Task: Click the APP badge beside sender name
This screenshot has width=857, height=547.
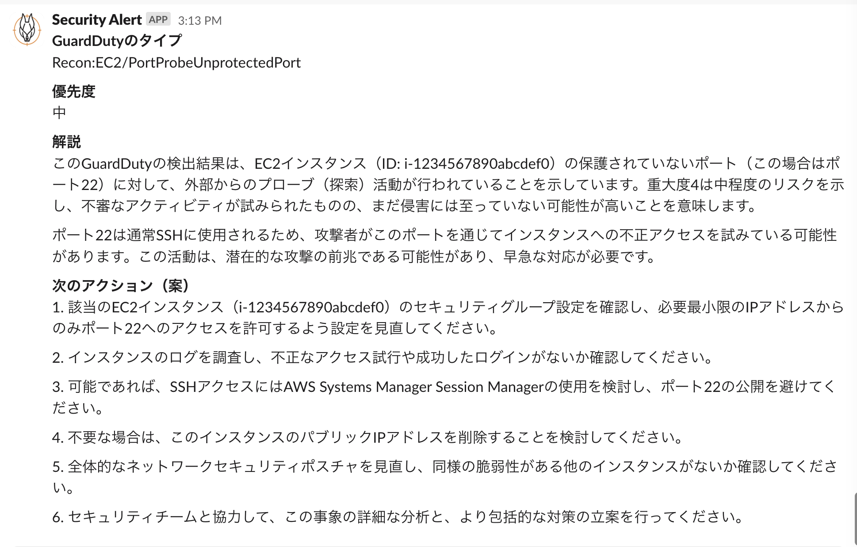Action: (158, 19)
